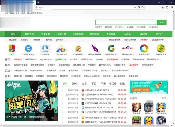The width and height of the screenshot is (175, 127).
Task: Toggle the browser sidebar icon
Action: [x=167, y=8]
